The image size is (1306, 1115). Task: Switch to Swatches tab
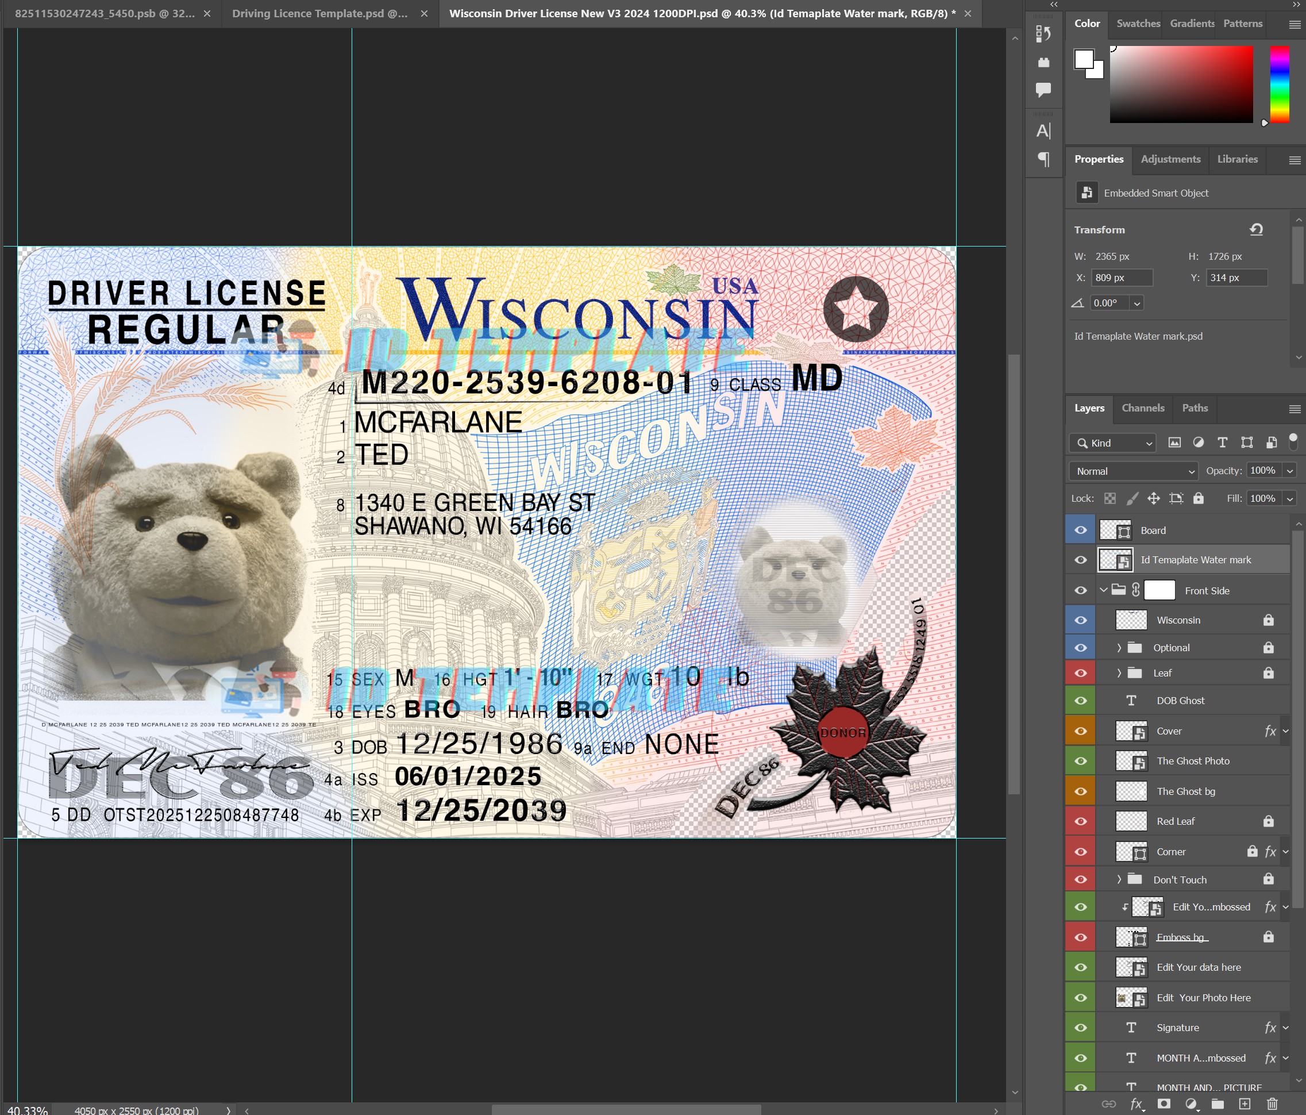coord(1138,24)
